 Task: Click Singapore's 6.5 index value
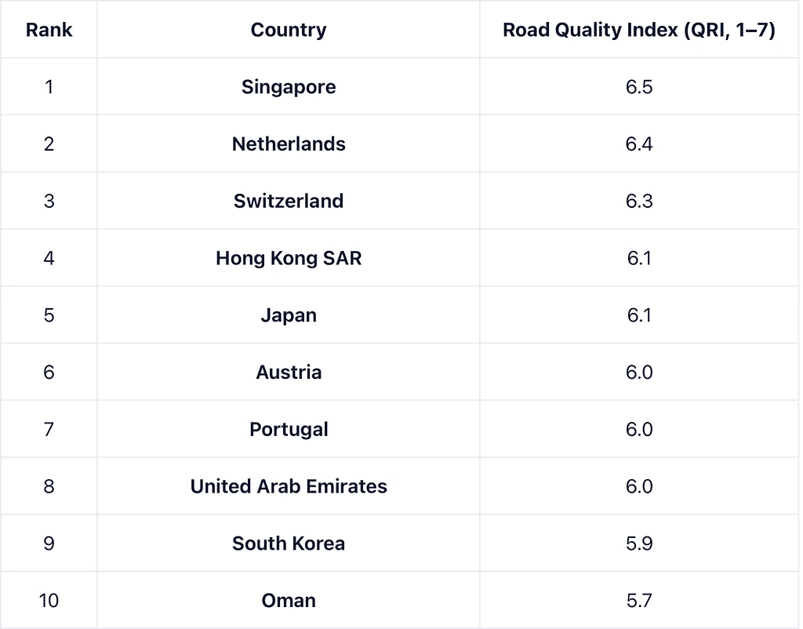(x=639, y=86)
